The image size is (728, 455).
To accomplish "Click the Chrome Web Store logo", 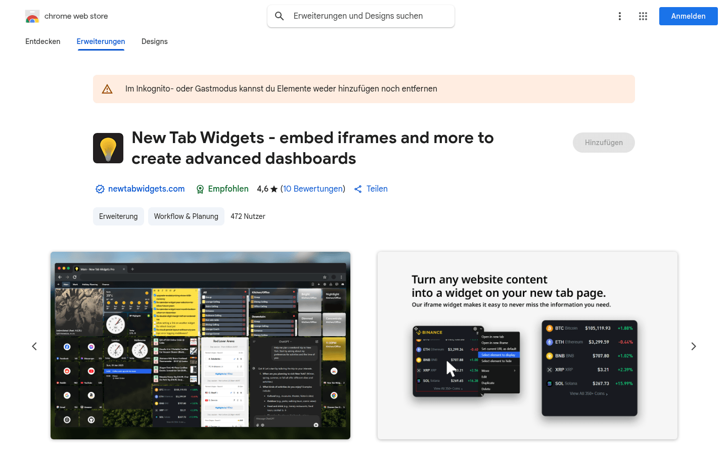I will (x=32, y=16).
